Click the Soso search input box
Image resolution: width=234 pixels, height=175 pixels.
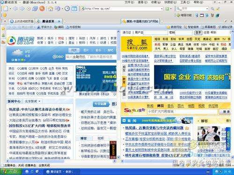point(91,57)
